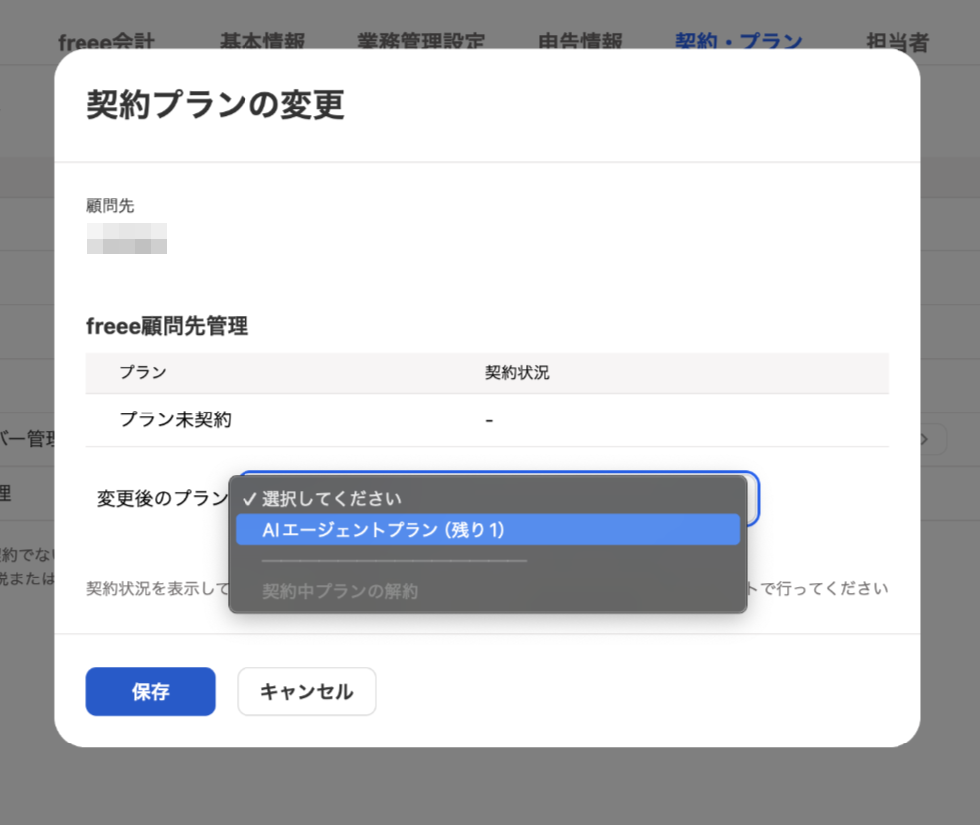This screenshot has height=825, width=980.
Task: Switch to the 契約・プラン tab
Action: click(738, 42)
